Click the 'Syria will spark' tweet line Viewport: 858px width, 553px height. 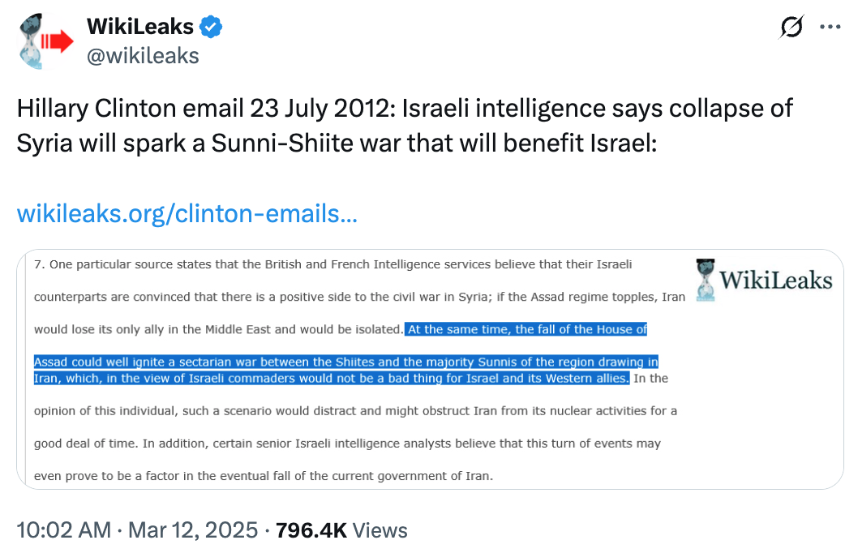(x=337, y=144)
